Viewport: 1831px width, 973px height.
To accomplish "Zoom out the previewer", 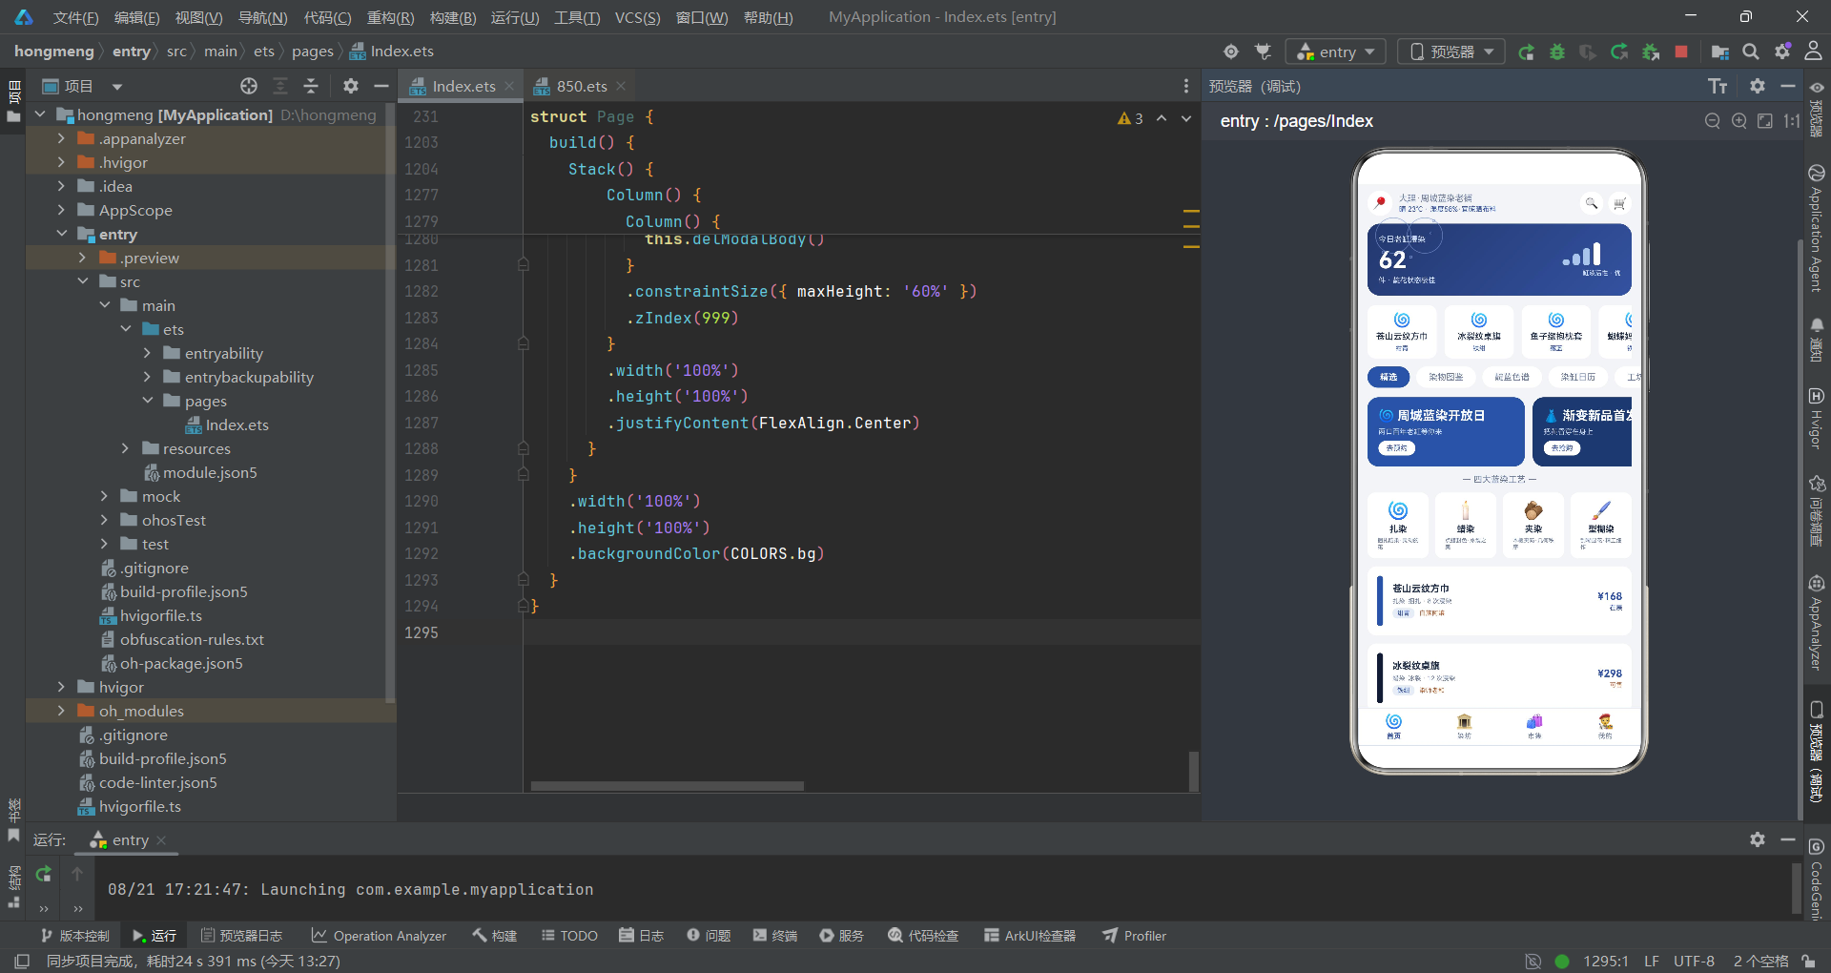I will coord(1713,121).
